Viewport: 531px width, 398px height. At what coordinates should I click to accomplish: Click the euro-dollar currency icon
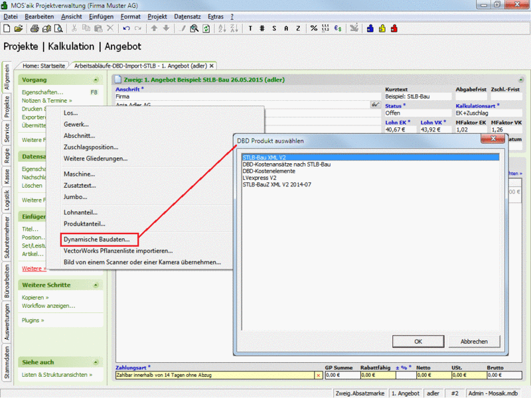coord(338,29)
